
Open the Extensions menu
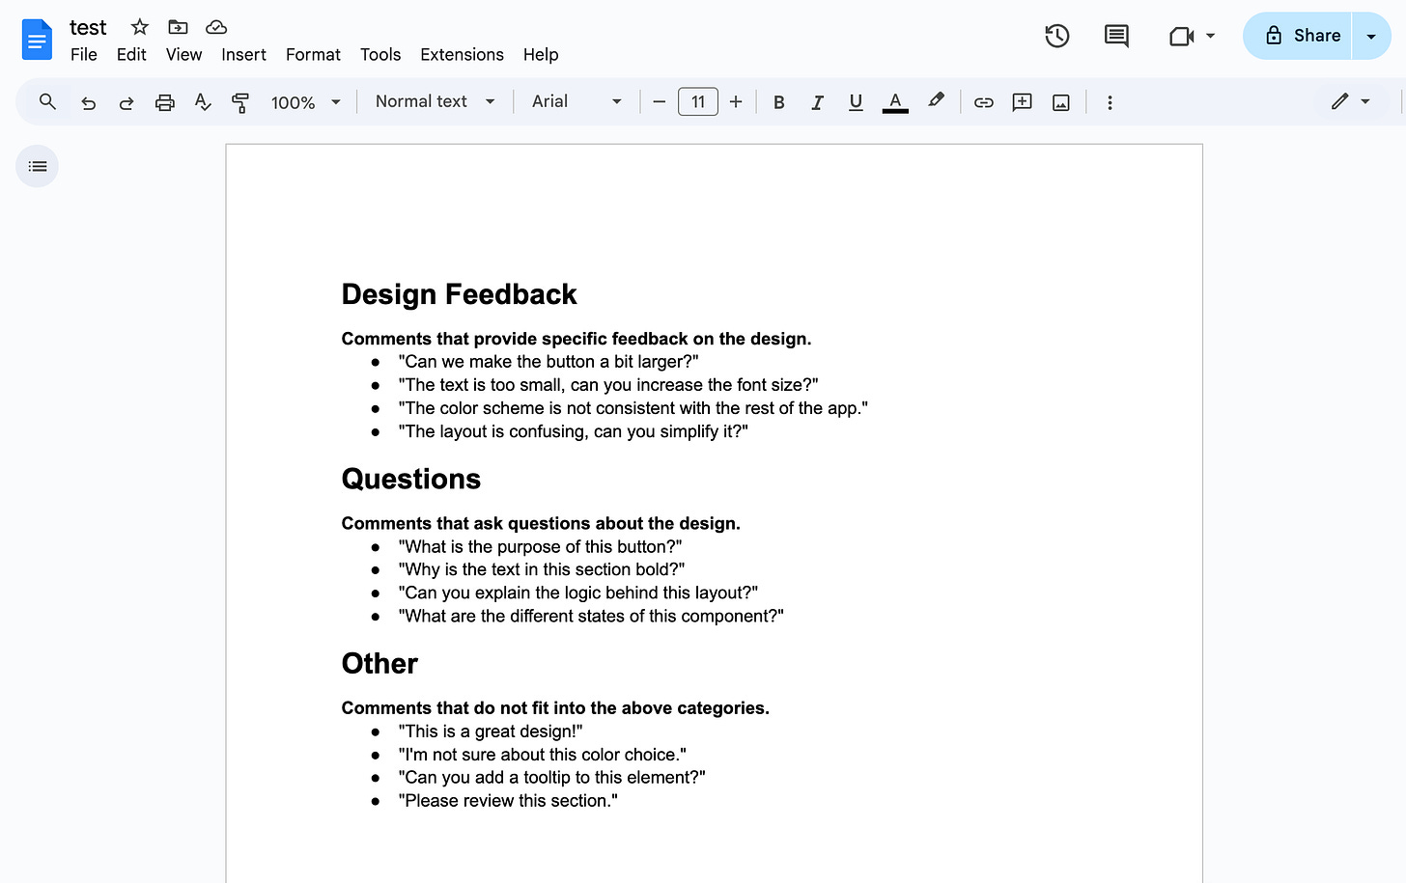pos(462,55)
